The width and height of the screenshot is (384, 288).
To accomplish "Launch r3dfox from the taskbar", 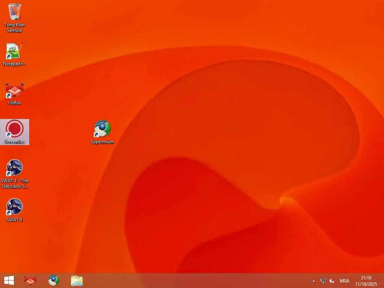I will [x=30, y=280].
